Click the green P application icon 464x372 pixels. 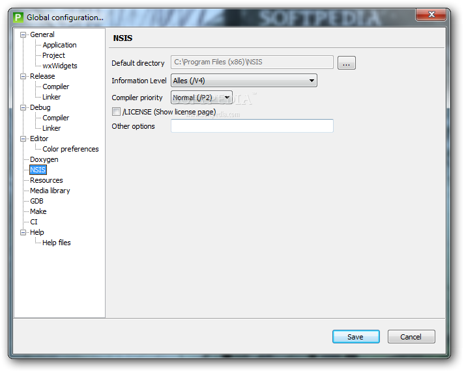(x=18, y=18)
